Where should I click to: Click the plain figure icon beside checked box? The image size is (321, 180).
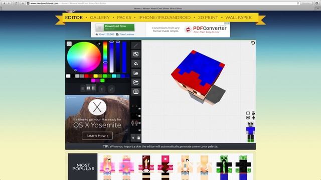(x=253, y=118)
